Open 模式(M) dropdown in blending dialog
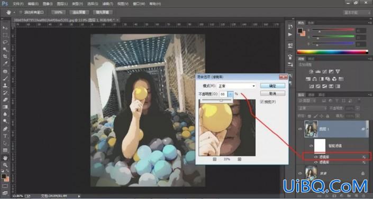Screen dimensions: 373x199 (x=236, y=86)
